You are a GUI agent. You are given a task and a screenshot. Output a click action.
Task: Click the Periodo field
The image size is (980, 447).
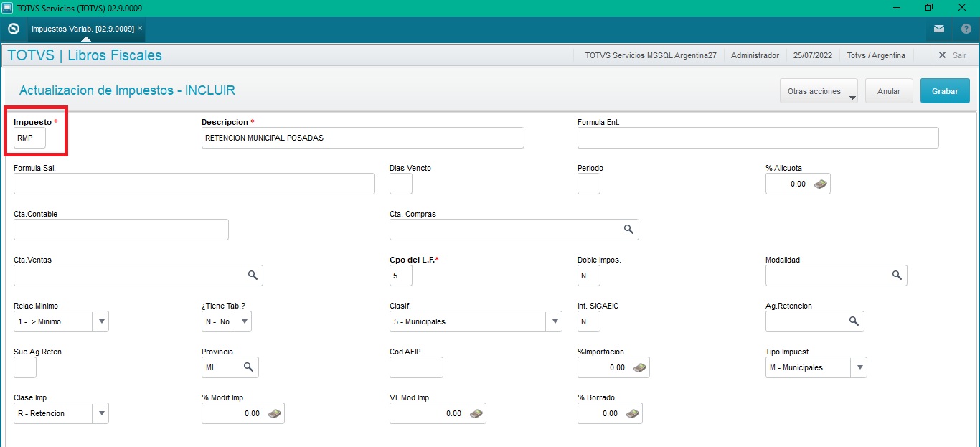(x=589, y=184)
